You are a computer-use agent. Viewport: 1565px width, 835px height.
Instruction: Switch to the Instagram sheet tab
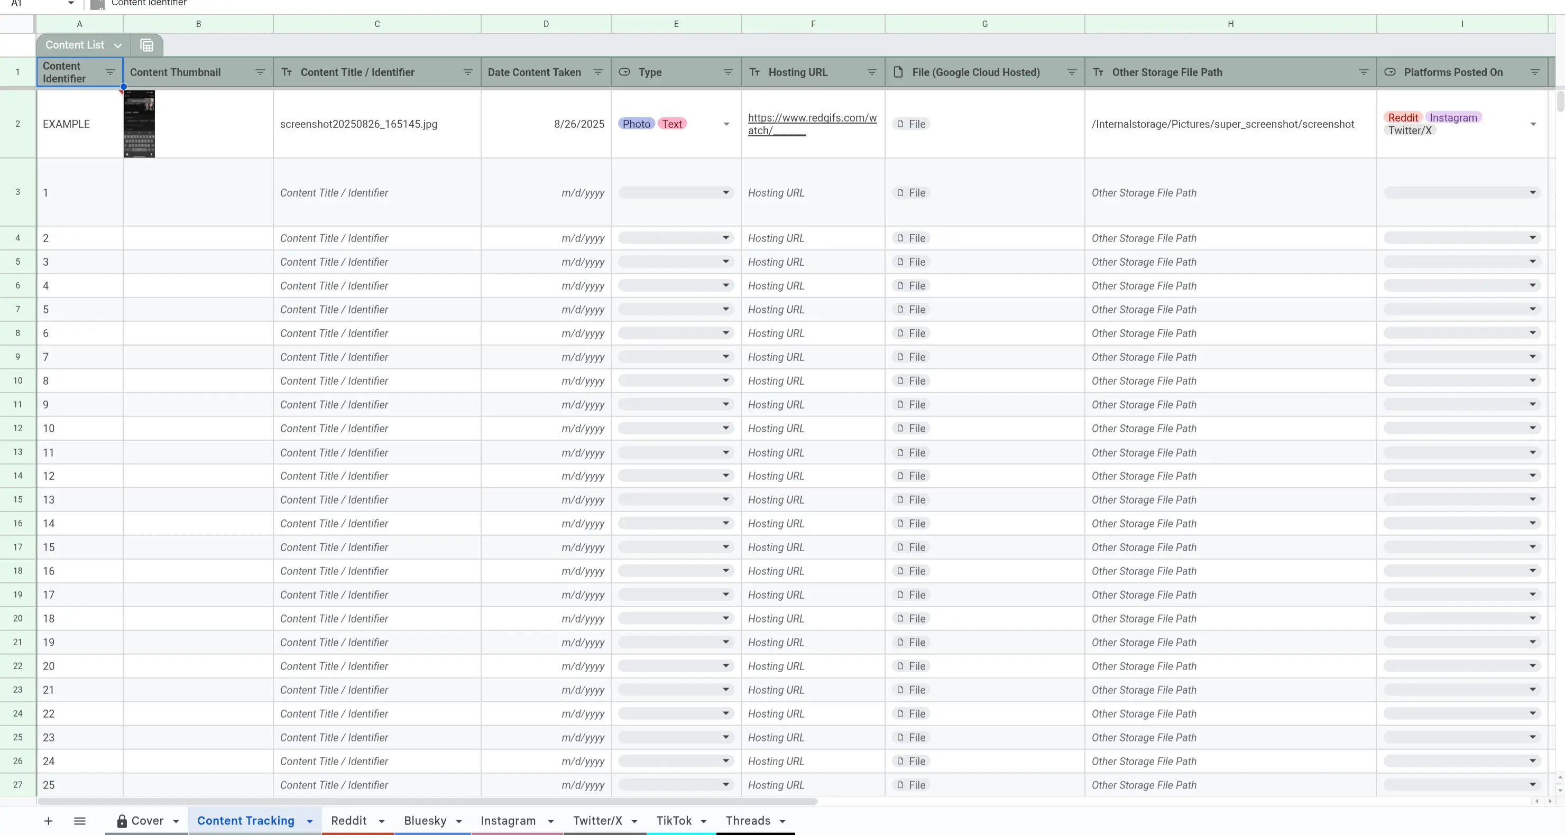pos(508,821)
